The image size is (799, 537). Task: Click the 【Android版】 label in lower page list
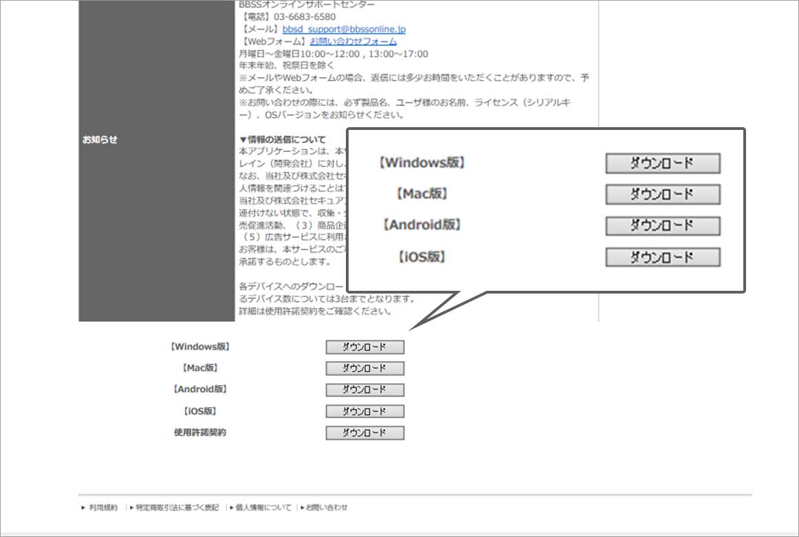coord(199,389)
